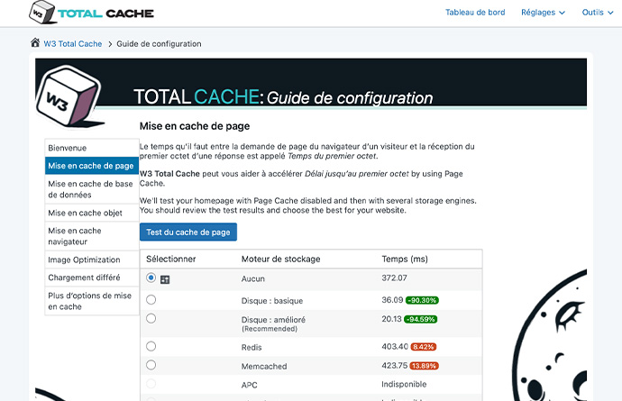Select the Aucun storage engine radio

tap(151, 278)
